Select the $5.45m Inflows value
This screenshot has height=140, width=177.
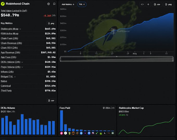[x=52, y=72]
